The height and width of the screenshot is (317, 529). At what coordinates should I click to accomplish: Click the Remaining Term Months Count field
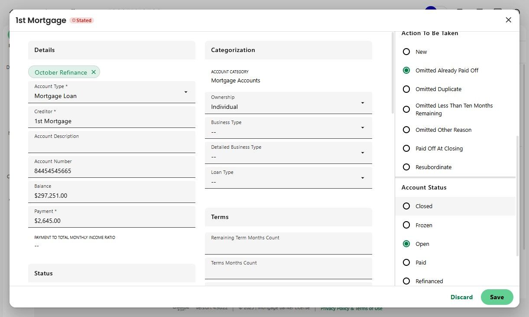[288, 247]
